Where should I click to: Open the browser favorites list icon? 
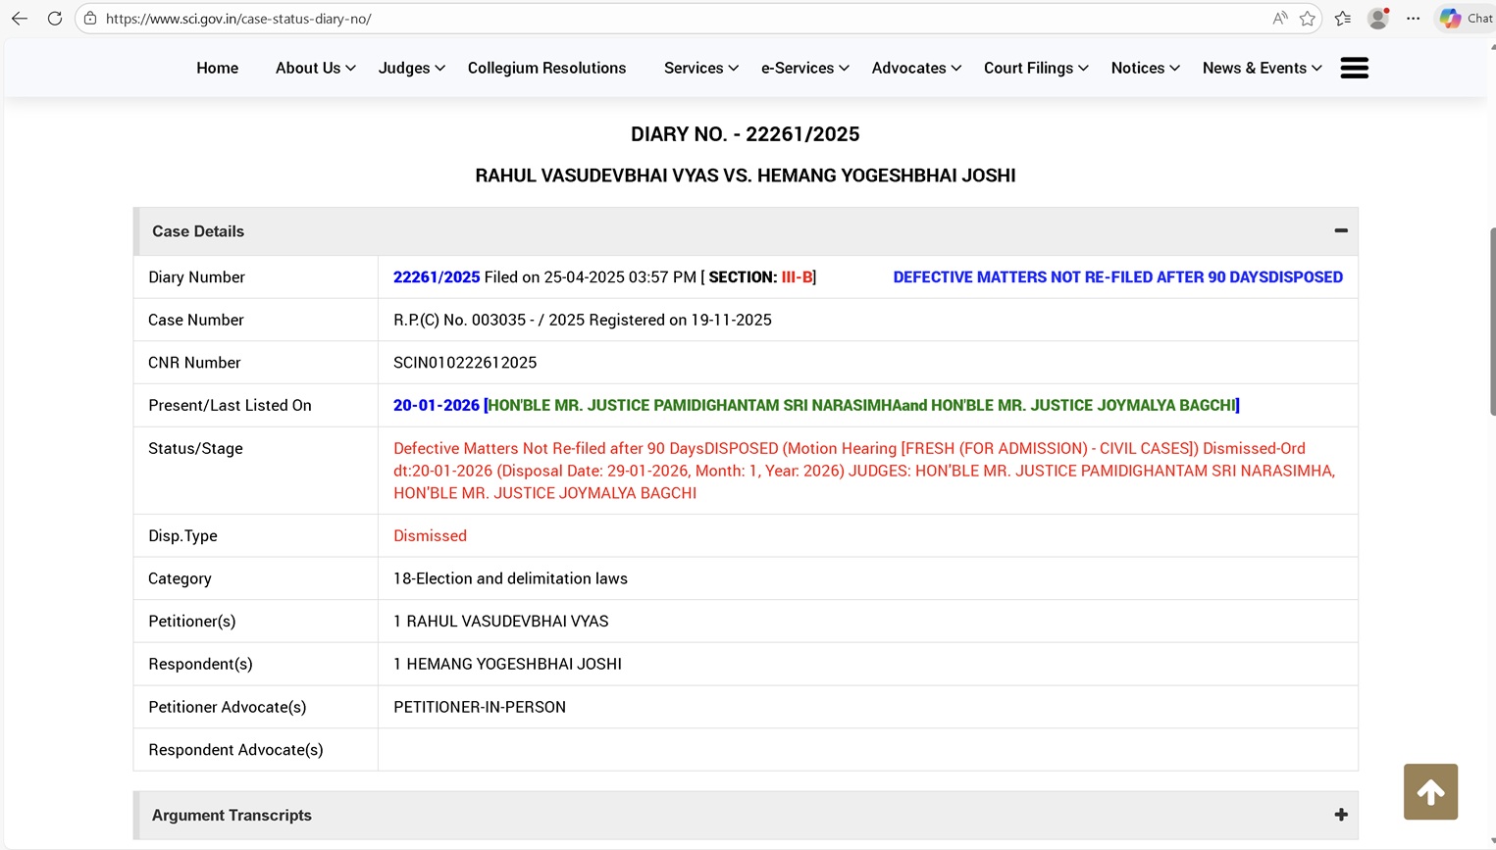[x=1343, y=19]
